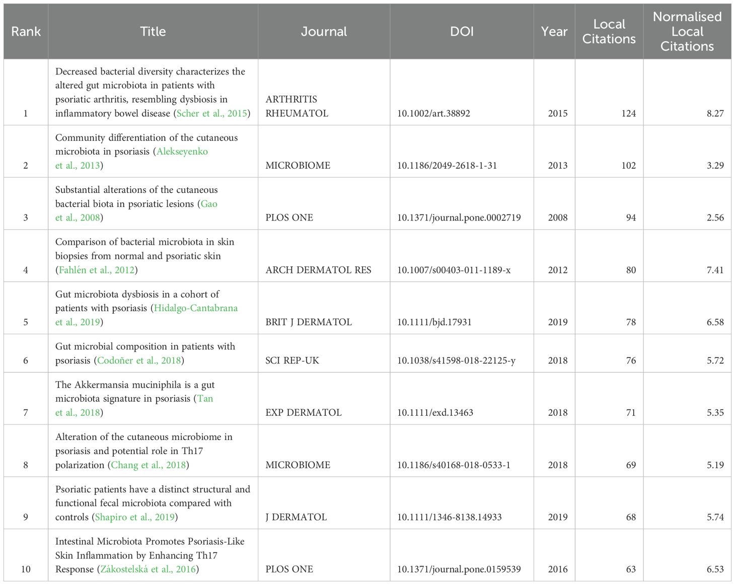735x585 pixels.
Task: Select local citations value 78
Action: (x=631, y=322)
